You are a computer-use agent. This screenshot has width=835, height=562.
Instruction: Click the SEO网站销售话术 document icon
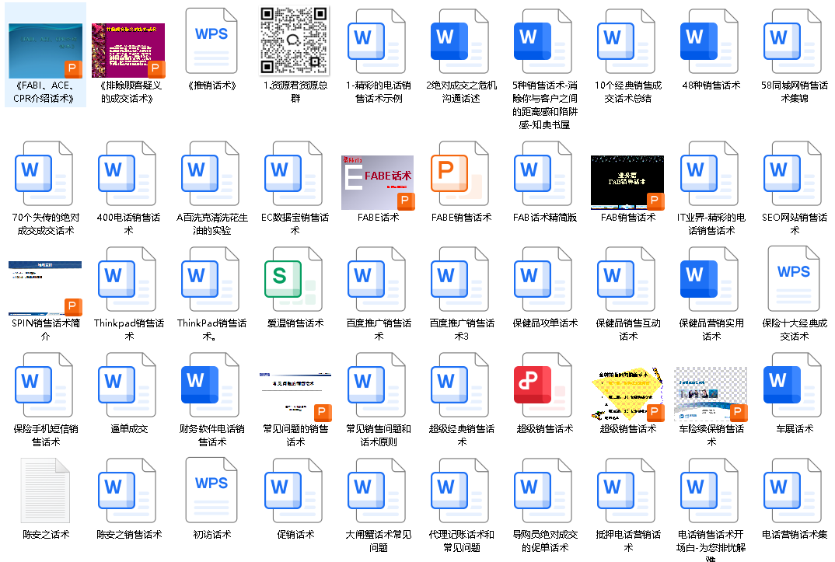coord(793,173)
